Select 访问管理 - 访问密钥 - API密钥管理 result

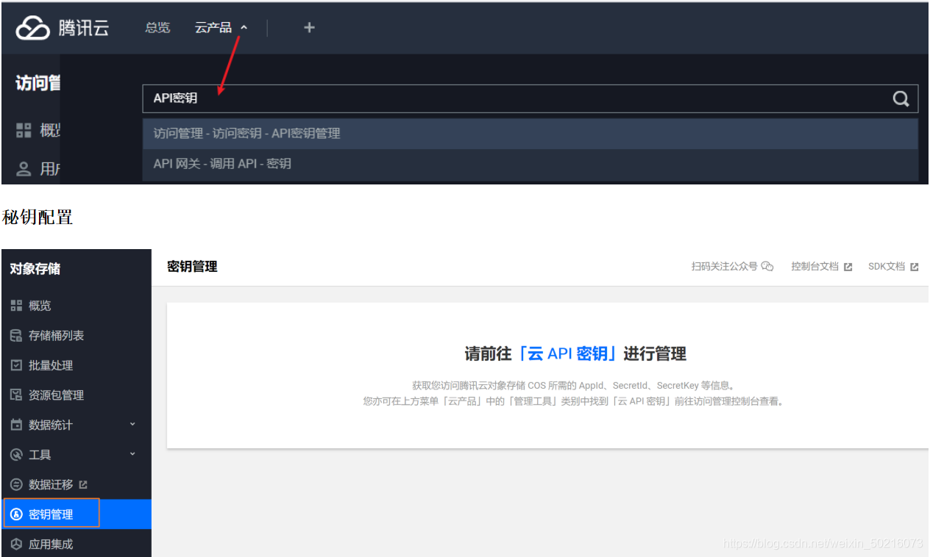pyautogui.click(x=530, y=134)
